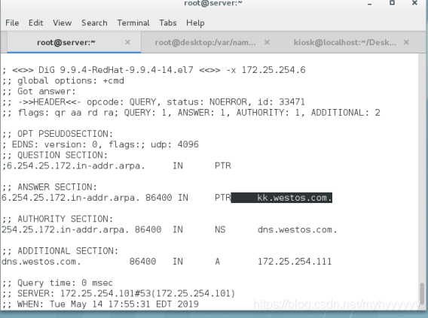Close the terminal window

[x=414, y=3]
